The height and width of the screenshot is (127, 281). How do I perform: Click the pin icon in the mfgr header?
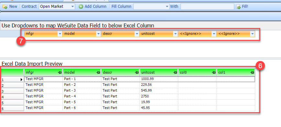pyautogui.click(x=60, y=72)
